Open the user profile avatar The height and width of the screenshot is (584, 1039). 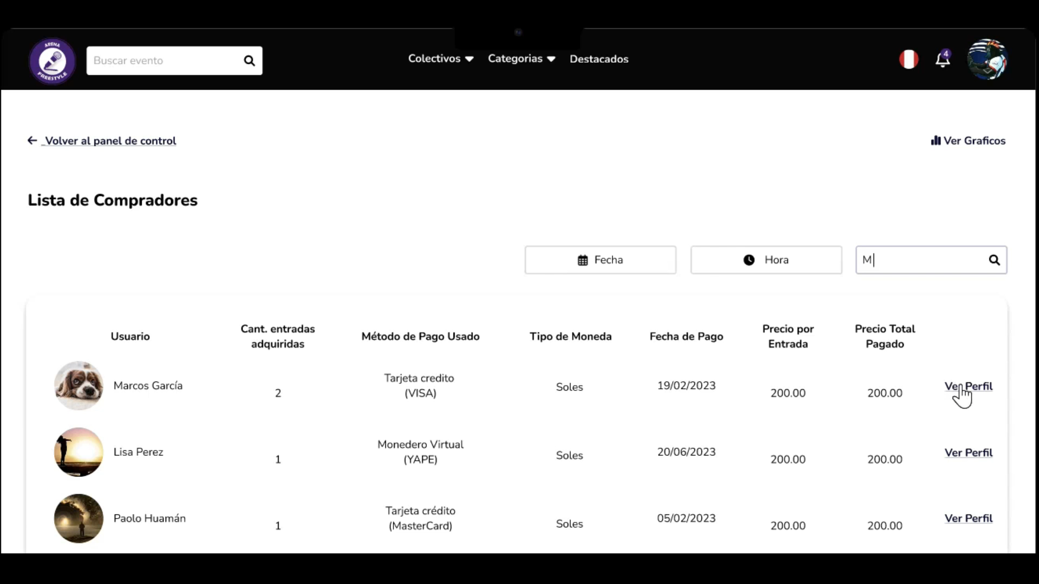987,59
